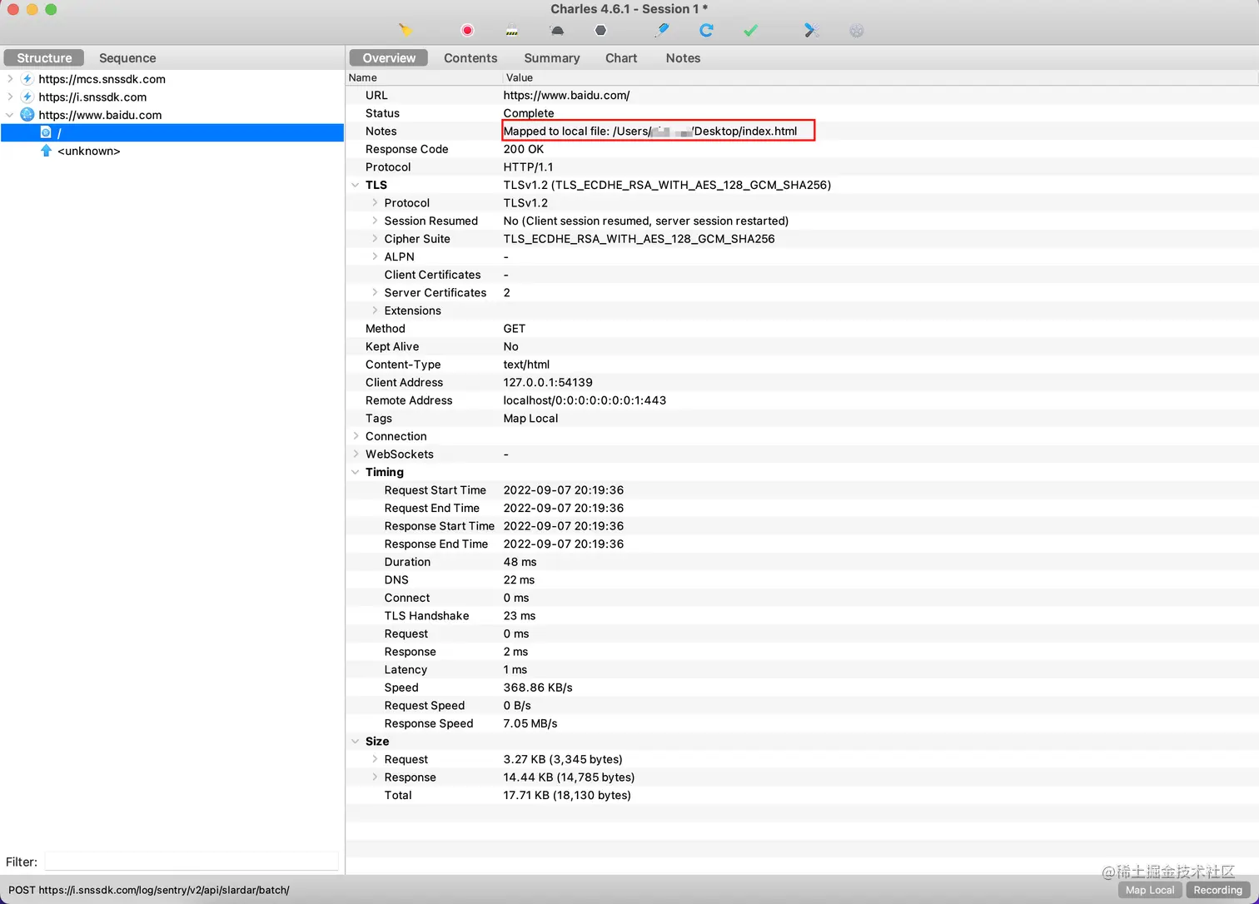Validate the selected response with the checkmark
Viewport: 1259px width, 904px height.
(x=751, y=30)
